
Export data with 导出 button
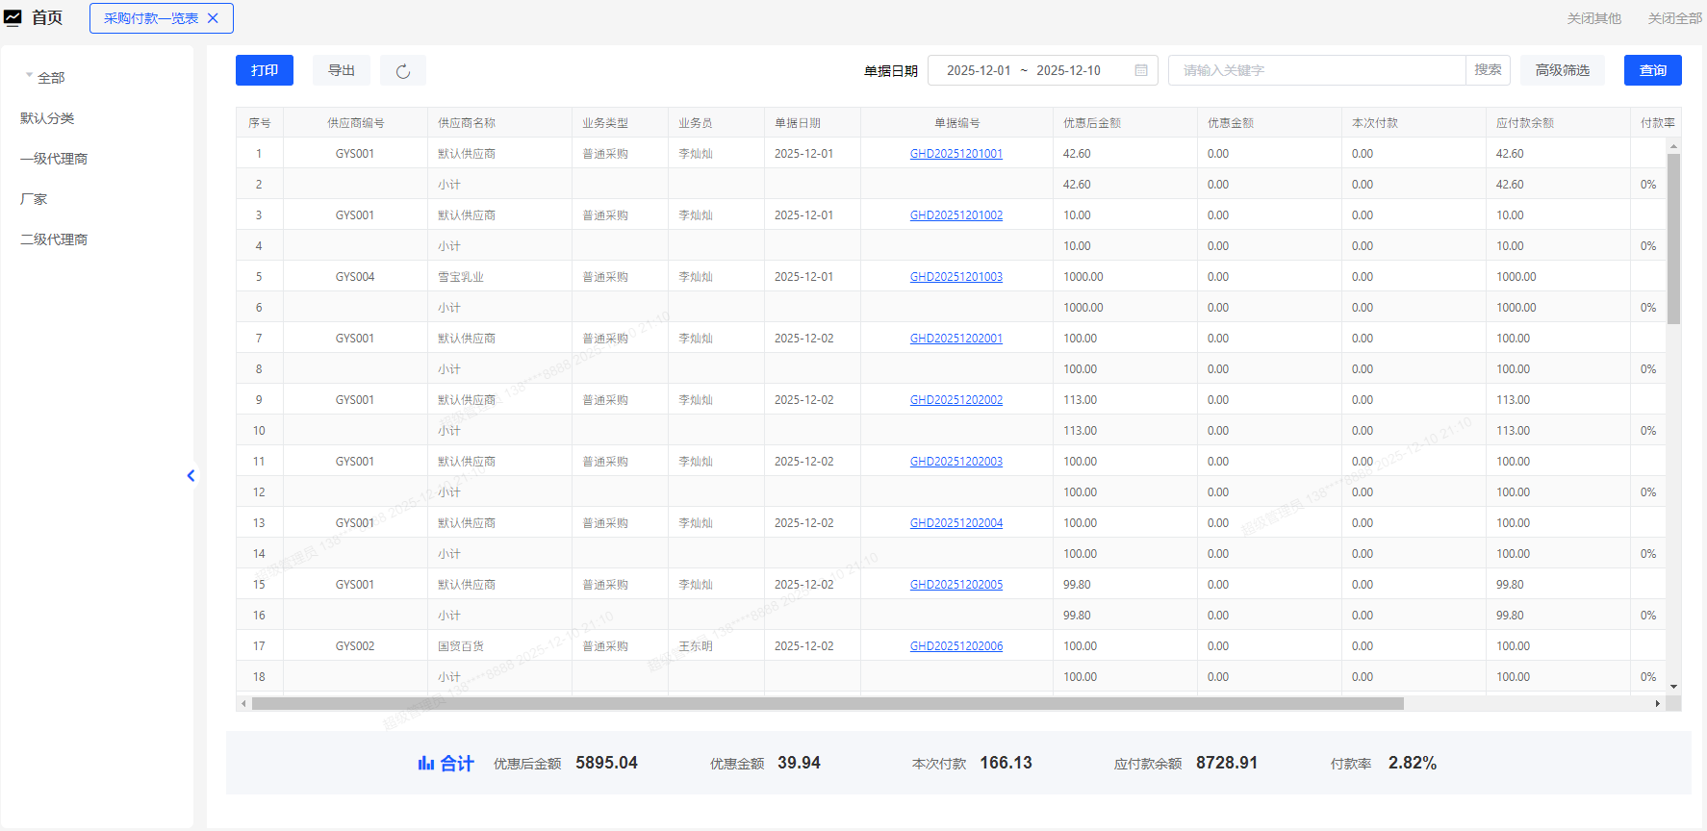342,70
